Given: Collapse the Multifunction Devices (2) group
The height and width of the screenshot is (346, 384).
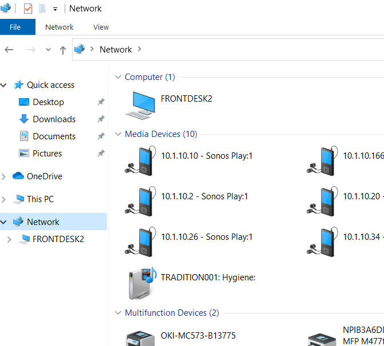Looking at the screenshot, I should (118, 313).
